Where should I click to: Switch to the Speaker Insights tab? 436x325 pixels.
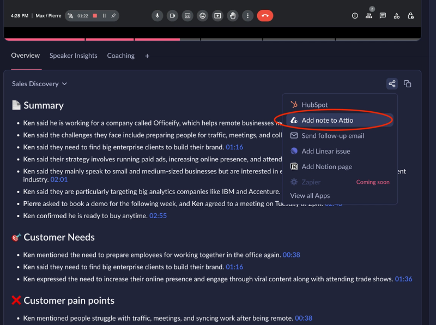(x=74, y=56)
